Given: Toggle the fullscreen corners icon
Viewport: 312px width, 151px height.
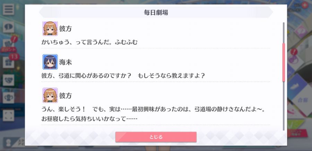Looking at the screenshot, I should tap(8, 115).
